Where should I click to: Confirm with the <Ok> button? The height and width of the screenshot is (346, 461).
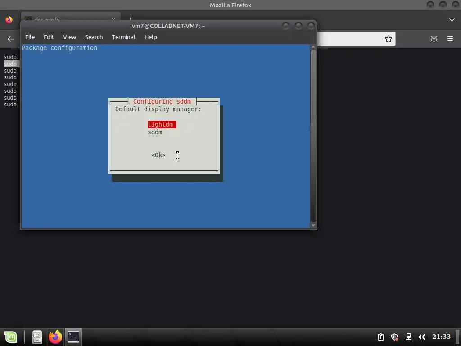click(x=158, y=155)
